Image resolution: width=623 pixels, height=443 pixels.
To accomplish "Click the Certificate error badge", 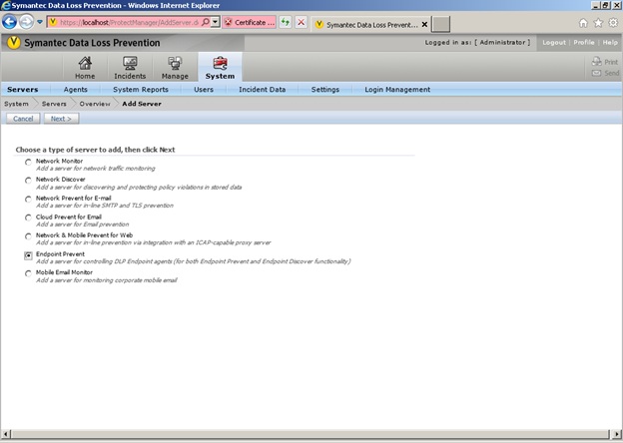I will (250, 22).
